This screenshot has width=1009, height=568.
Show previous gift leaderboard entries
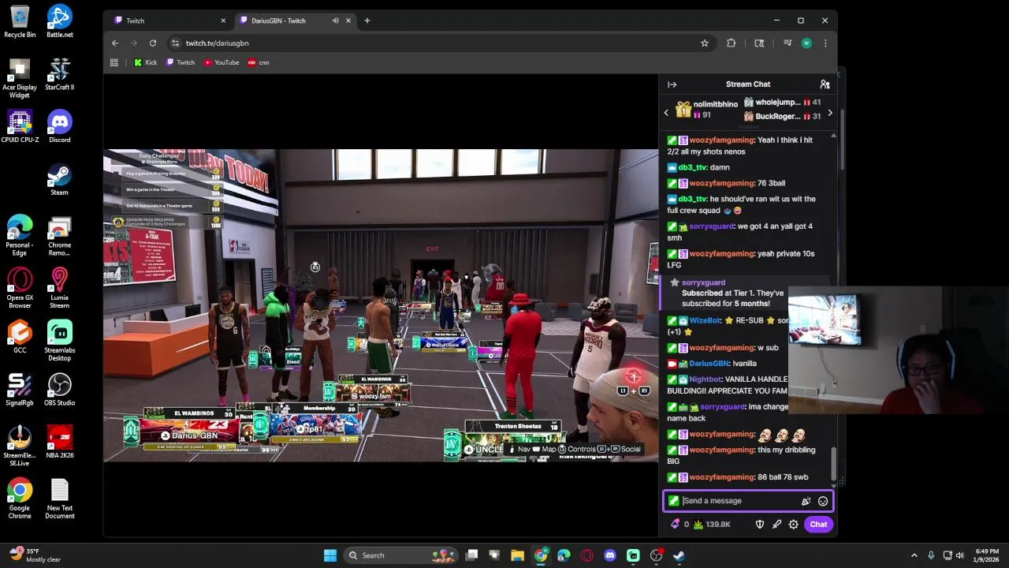click(x=666, y=113)
